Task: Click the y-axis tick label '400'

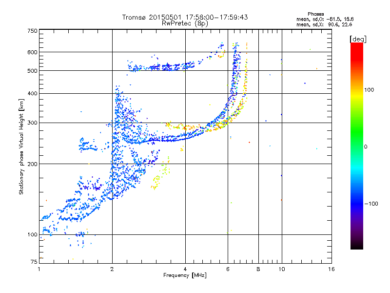Action: [x=32, y=93]
